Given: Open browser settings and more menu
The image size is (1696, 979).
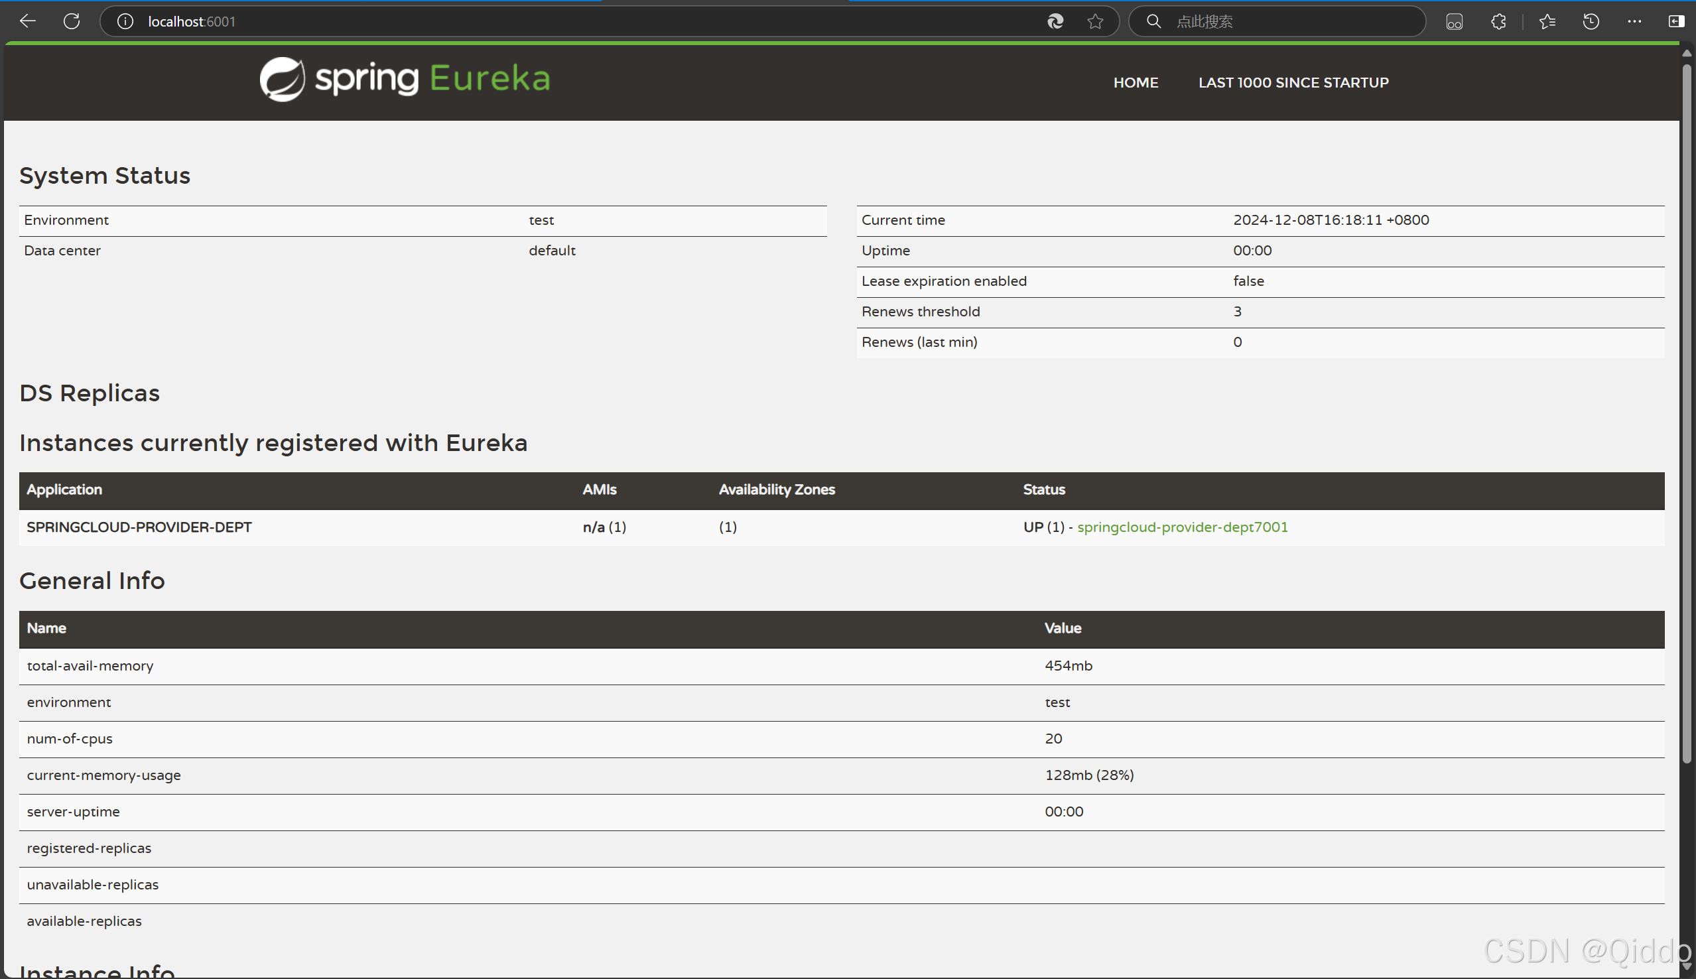Looking at the screenshot, I should (1634, 21).
